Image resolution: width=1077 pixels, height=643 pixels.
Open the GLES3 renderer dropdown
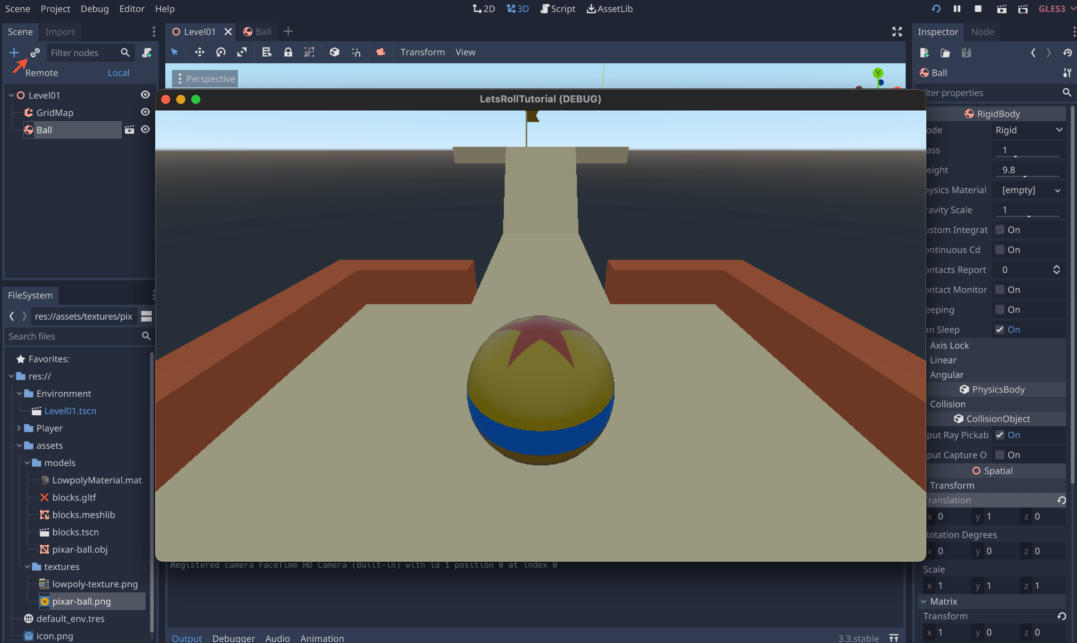pyautogui.click(x=1056, y=9)
